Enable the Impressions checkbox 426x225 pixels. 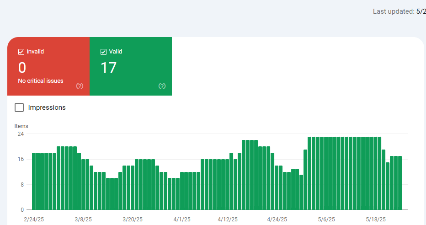tap(19, 107)
